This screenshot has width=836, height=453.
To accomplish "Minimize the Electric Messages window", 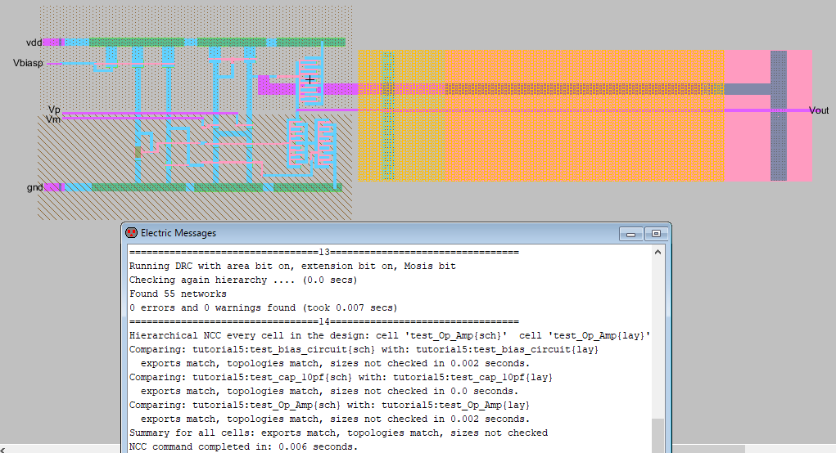I will click(x=630, y=234).
